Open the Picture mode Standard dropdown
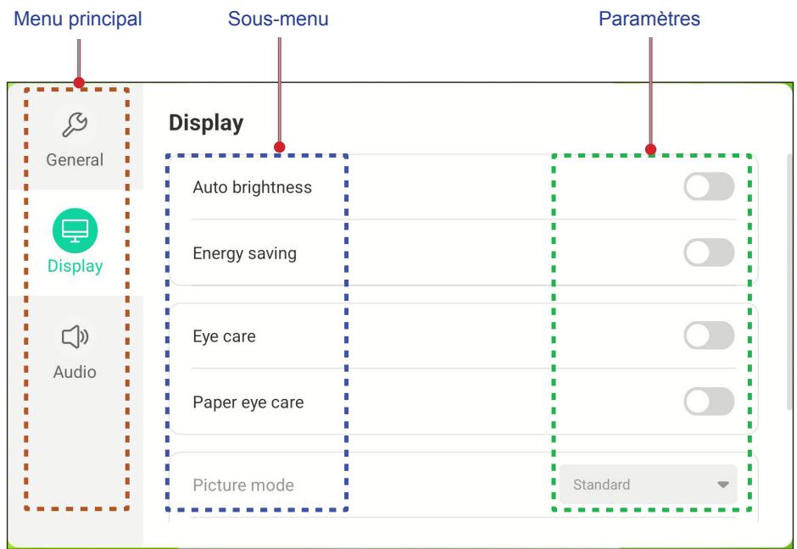 pyautogui.click(x=648, y=485)
